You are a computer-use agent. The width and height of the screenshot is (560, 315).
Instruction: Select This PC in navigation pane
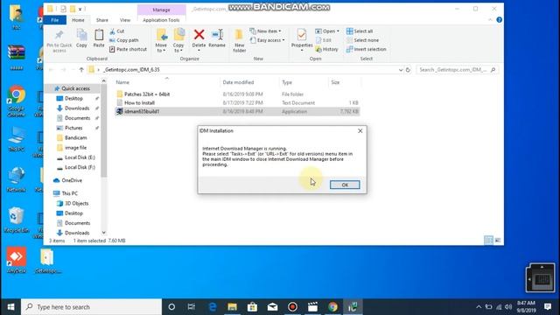69,193
